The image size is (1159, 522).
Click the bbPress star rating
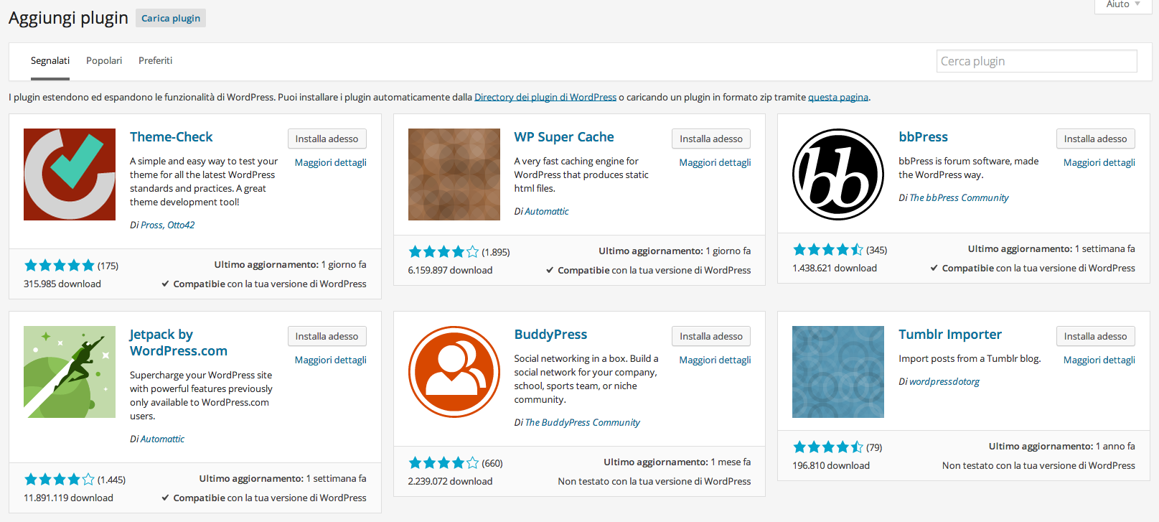point(828,250)
